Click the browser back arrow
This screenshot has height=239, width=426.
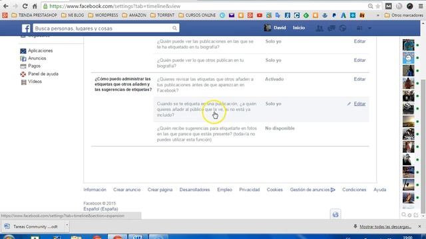coord(6,6)
